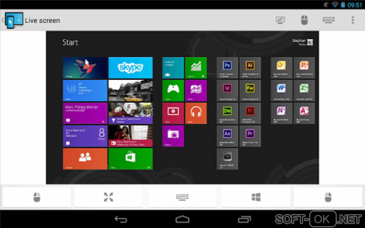
Task: Open the orange Music headphones tile
Action: pyautogui.click(x=196, y=113)
